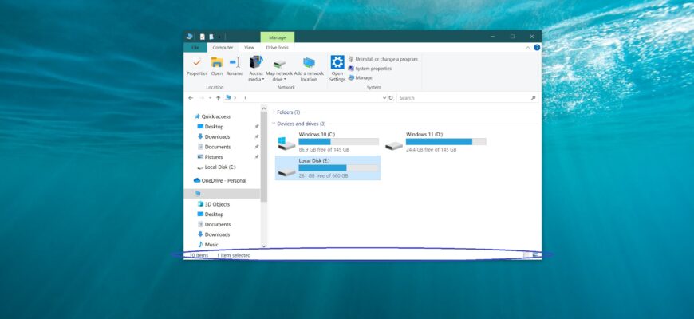The image size is (694, 319).
Task: Click the computer icon in the highlighted sidebar row
Action: (198, 193)
